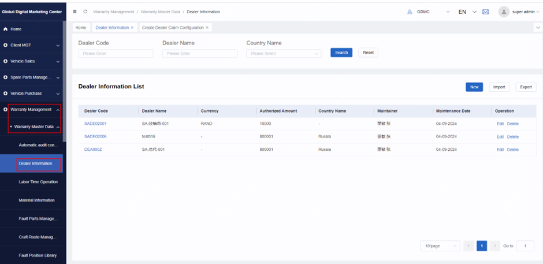Click the Go to page number field
Image resolution: width=543 pixels, height=264 pixels.
pyautogui.click(x=525, y=246)
